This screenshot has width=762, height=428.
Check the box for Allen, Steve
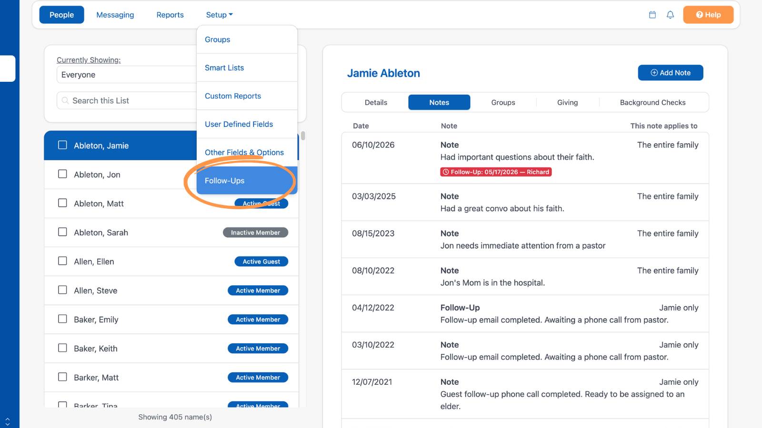[x=62, y=290]
